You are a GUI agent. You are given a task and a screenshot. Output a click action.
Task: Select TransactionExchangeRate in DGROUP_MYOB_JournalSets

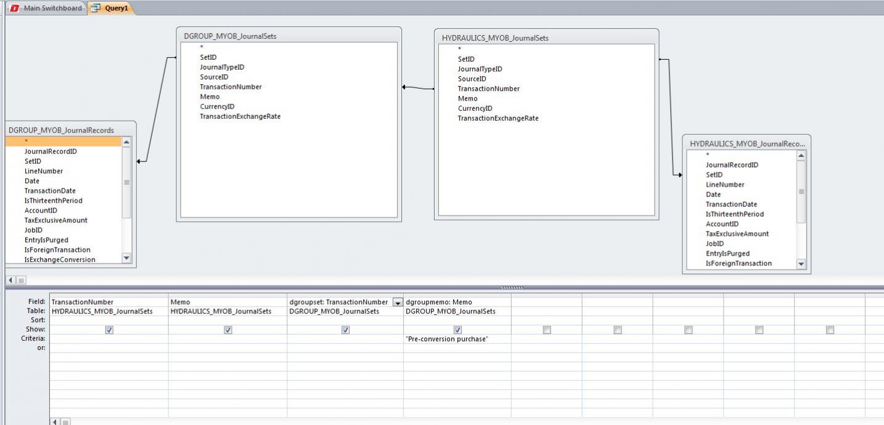[240, 116]
